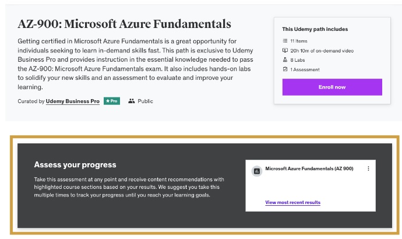Click the people icon next to Public
Image resolution: width=402 pixels, height=239 pixels.
(131, 101)
